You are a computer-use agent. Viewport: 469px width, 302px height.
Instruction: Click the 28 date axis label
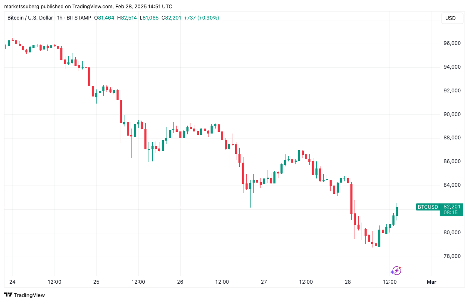[x=347, y=282]
